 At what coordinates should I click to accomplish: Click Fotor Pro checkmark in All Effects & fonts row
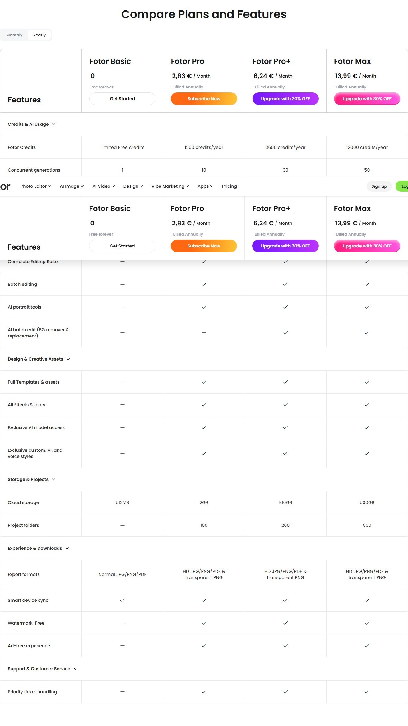[x=204, y=405]
